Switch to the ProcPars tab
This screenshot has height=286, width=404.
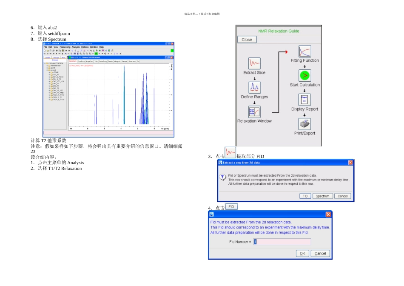81,61
